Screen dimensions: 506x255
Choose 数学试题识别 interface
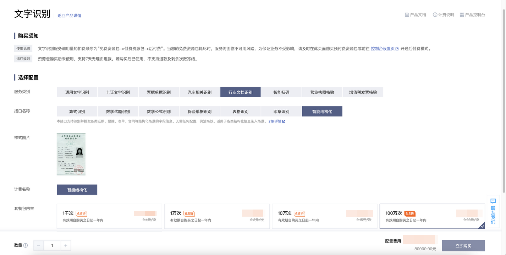[x=118, y=112]
